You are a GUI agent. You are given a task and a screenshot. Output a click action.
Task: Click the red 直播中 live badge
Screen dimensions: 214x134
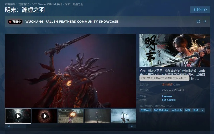(x=15, y=22)
